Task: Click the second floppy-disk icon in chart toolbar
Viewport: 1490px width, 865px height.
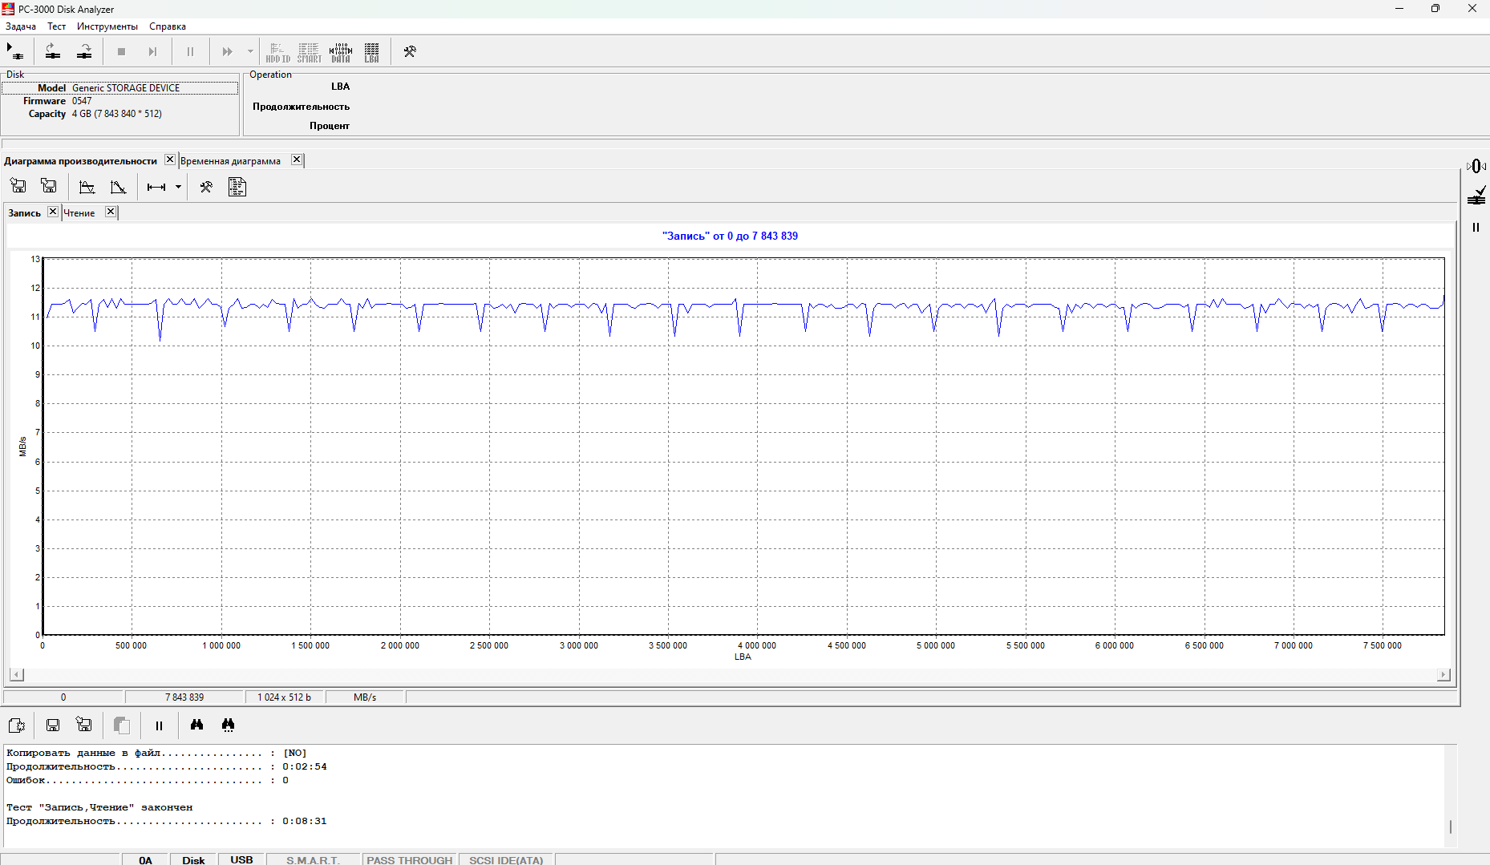Action: tap(49, 187)
